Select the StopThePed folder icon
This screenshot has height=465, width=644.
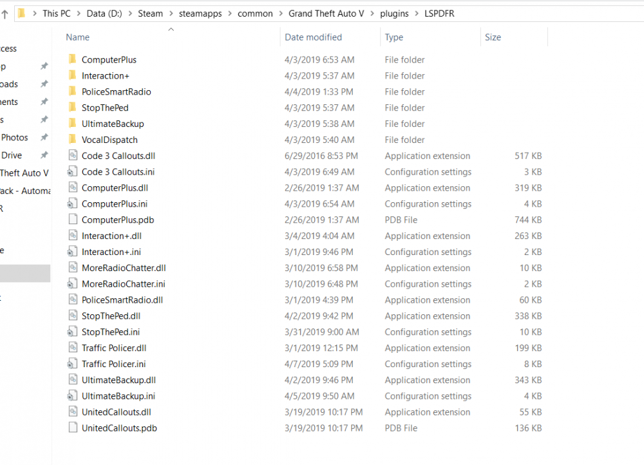pos(72,108)
